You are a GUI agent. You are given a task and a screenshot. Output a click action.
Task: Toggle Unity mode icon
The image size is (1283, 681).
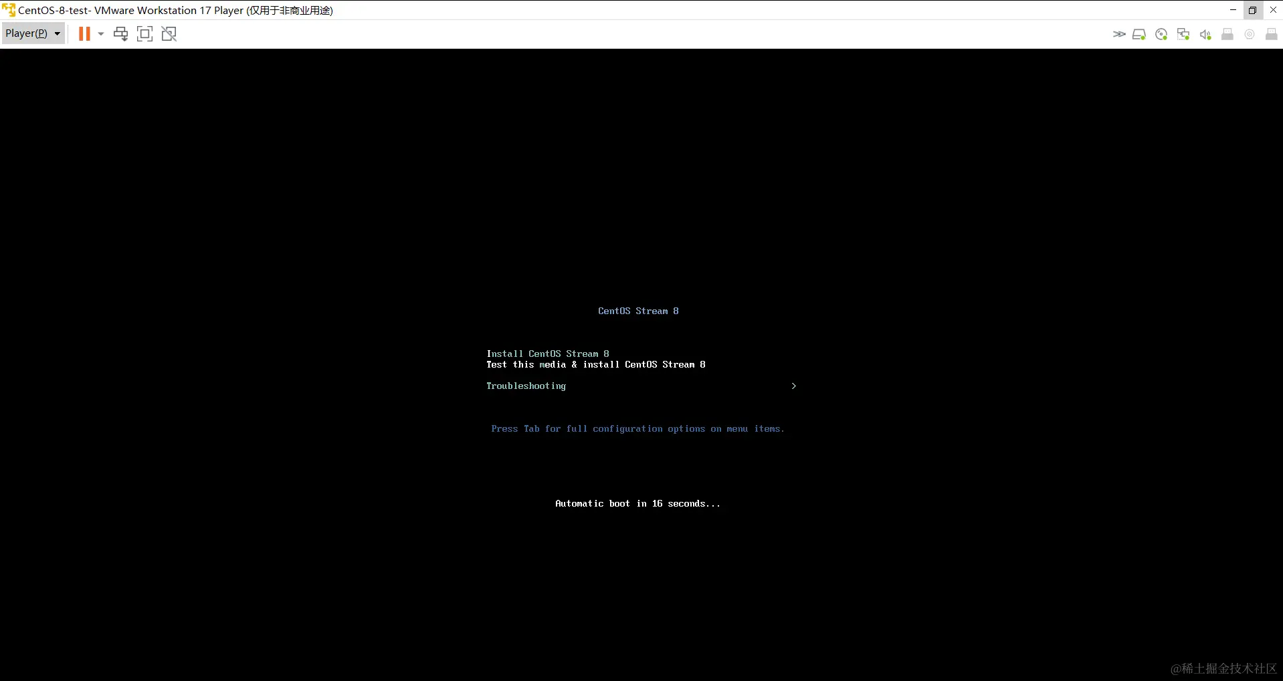pos(169,34)
